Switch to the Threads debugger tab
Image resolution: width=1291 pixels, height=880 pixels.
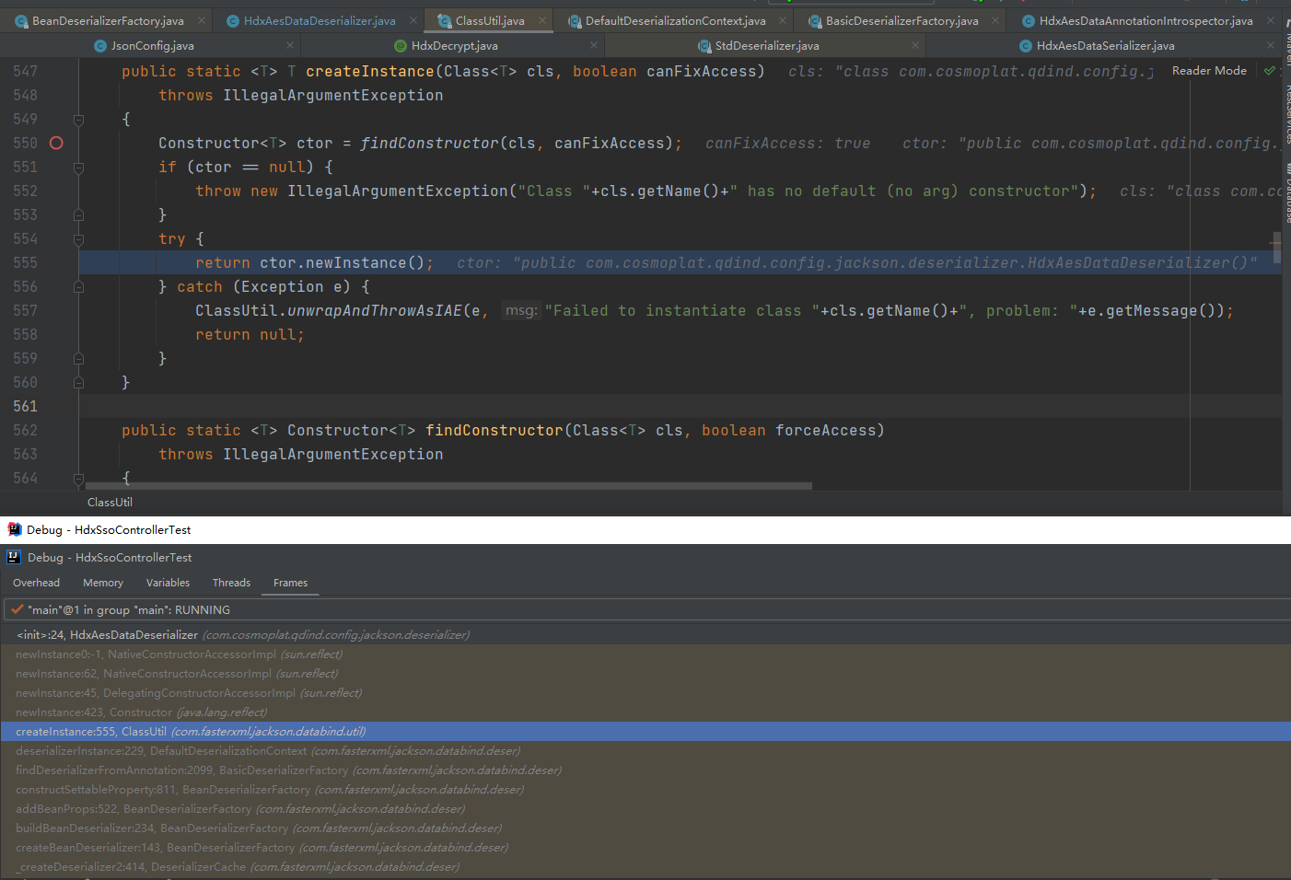coord(231,583)
